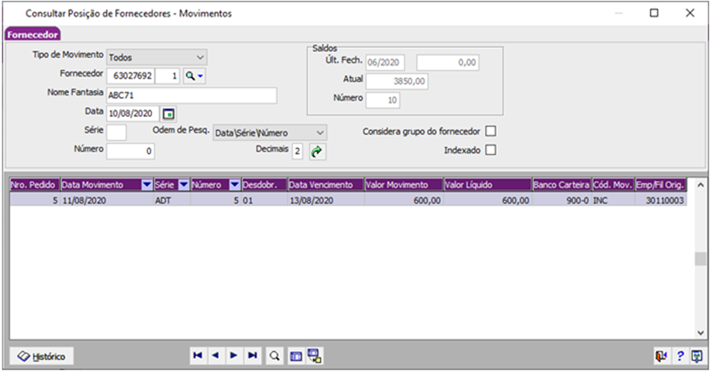712x372 pixels.
Task: Maximize the Consultar Posição de Fornecedores window
Action: [654, 13]
